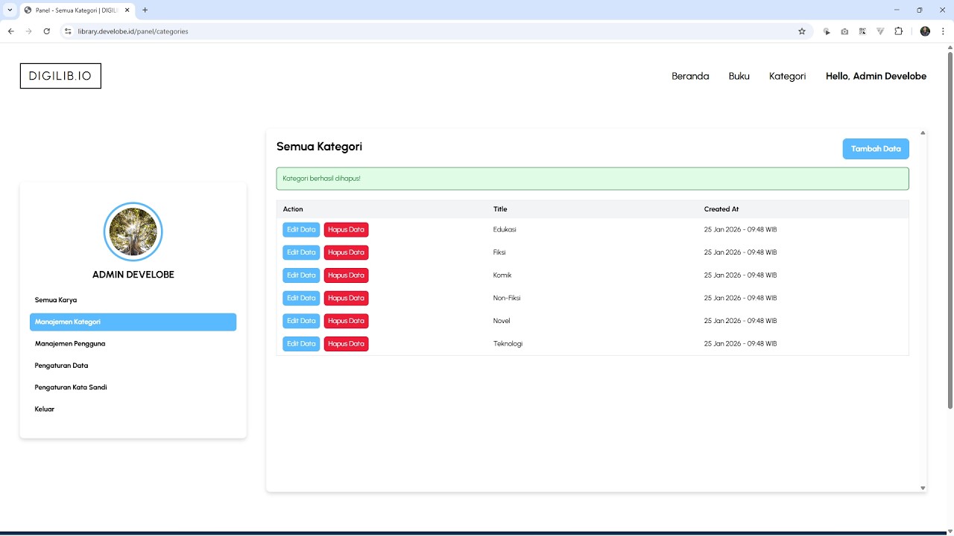954x536 pixels.
Task: Click the browser forward arrow
Action: pos(28,31)
